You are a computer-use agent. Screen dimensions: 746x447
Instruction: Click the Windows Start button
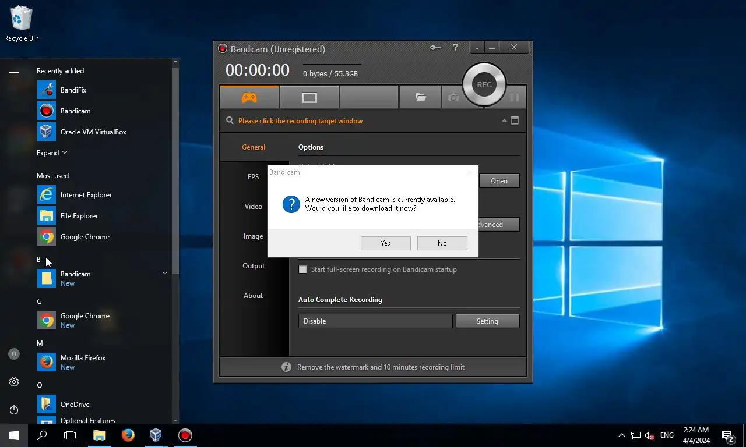(14, 435)
